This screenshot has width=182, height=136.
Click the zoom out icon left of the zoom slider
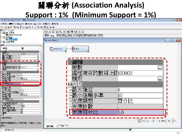click(148, 121)
